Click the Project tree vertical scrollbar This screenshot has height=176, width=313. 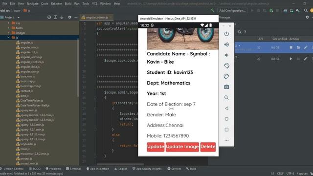pos(78,68)
